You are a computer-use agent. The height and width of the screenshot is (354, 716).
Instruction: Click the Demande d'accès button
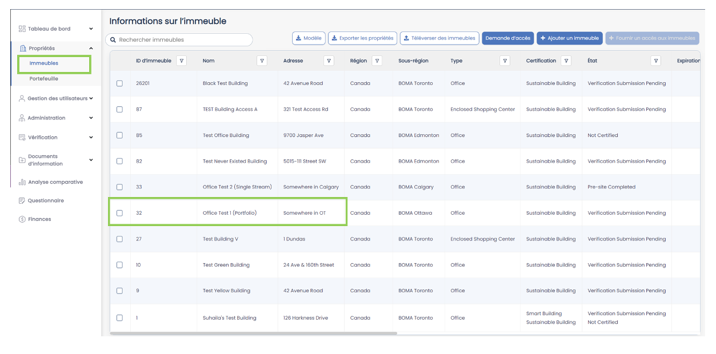pos(508,38)
